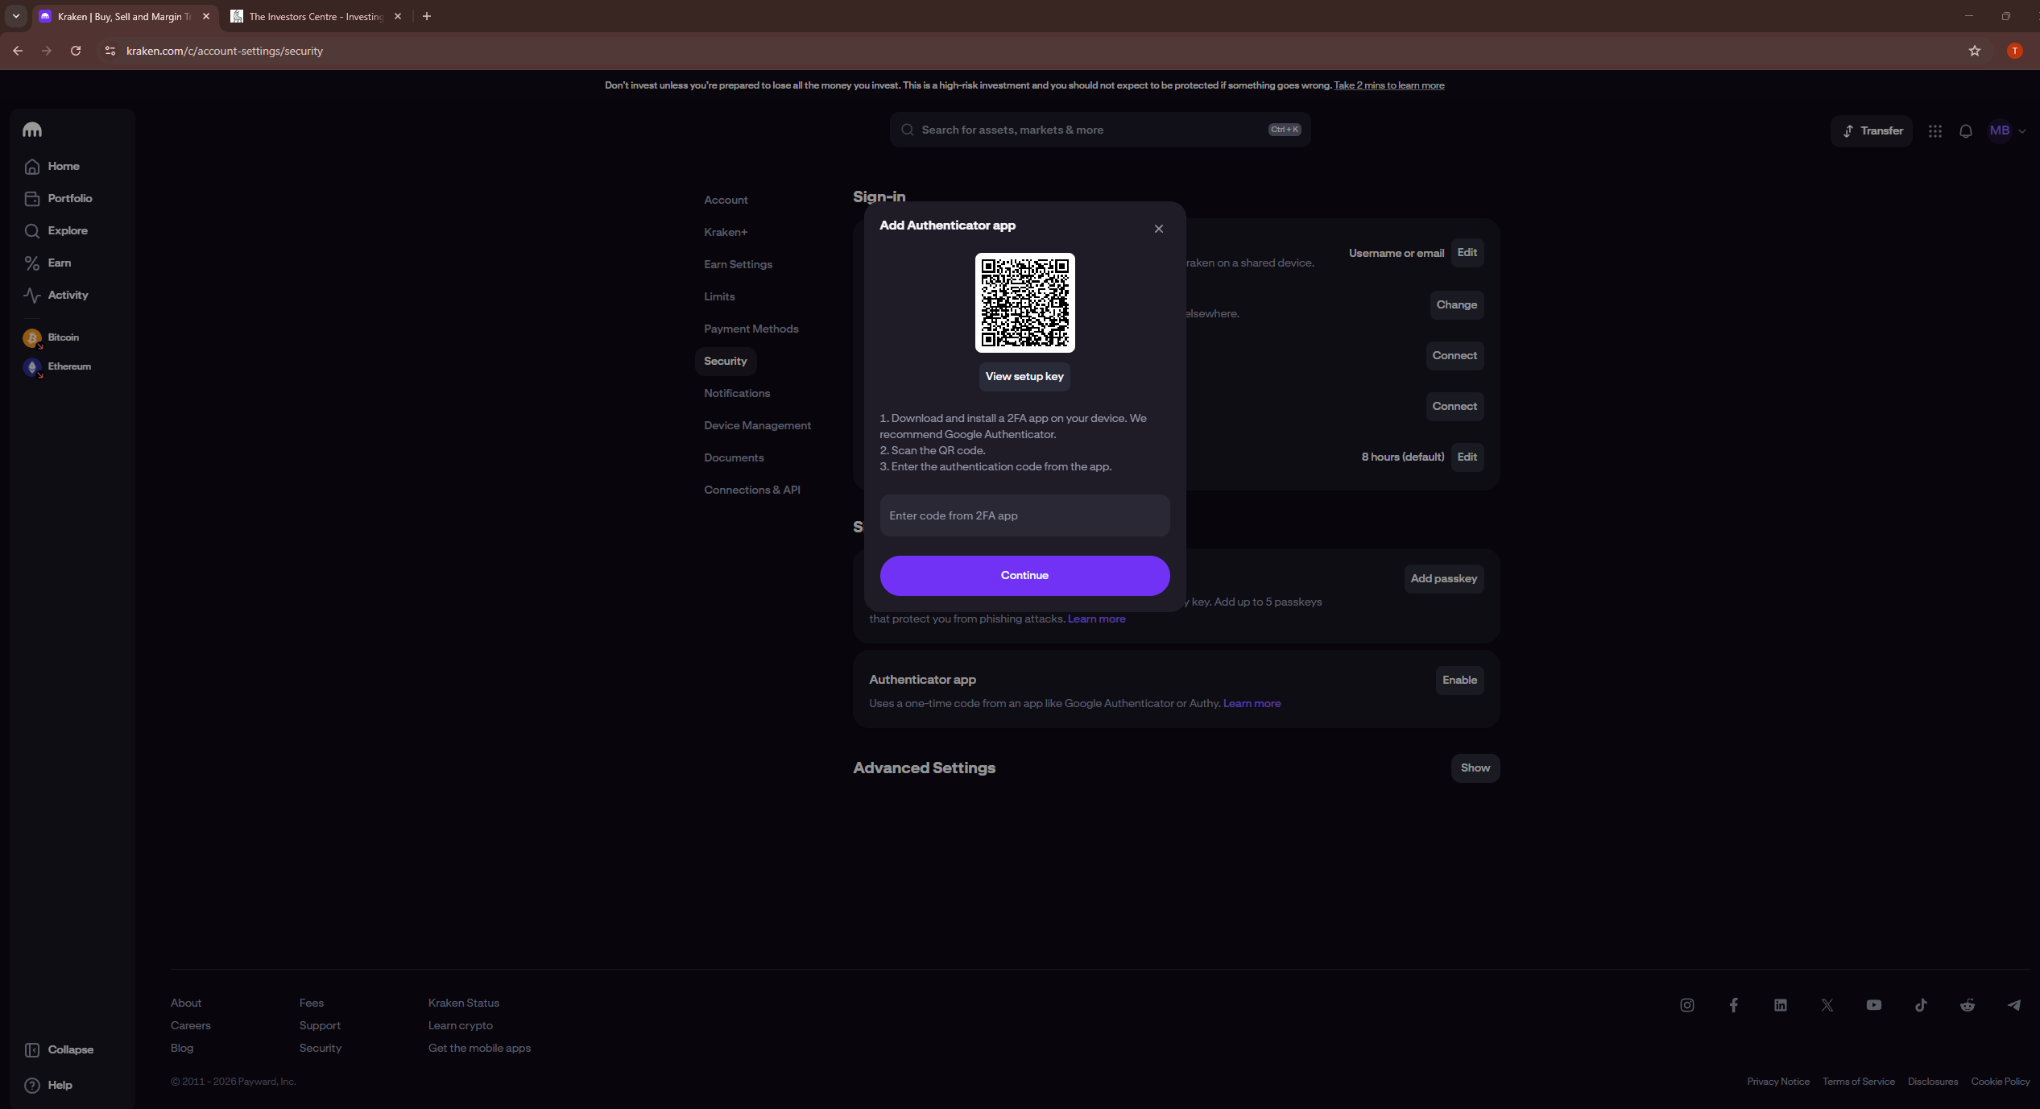The height and width of the screenshot is (1109, 2040).
Task: Open Kraken YouTube channel
Action: pos(1874,1005)
